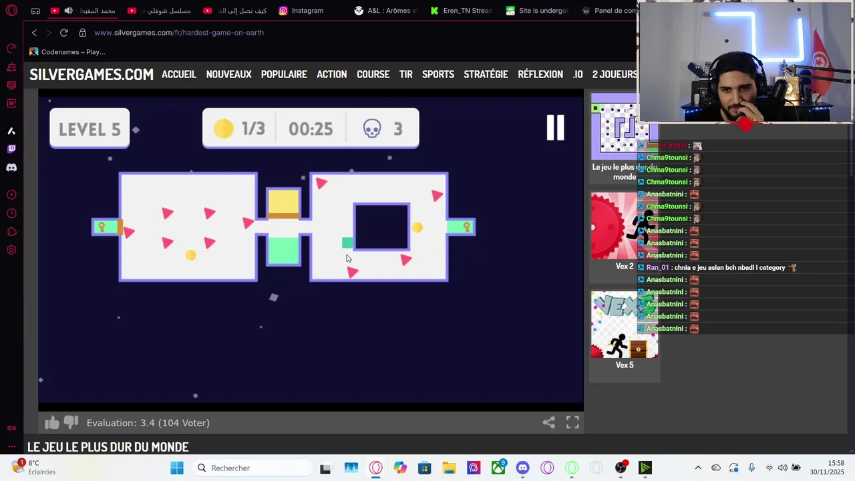Open GX Control speedometer sidebar icon
This screenshot has height=481, width=855.
click(x=11, y=48)
